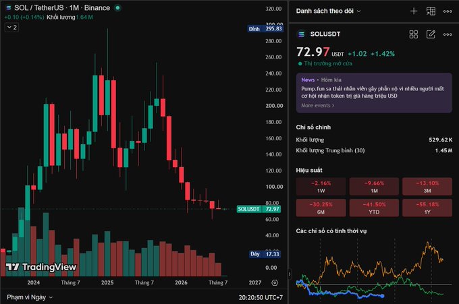Click the 2024 label on time axis

33,282
